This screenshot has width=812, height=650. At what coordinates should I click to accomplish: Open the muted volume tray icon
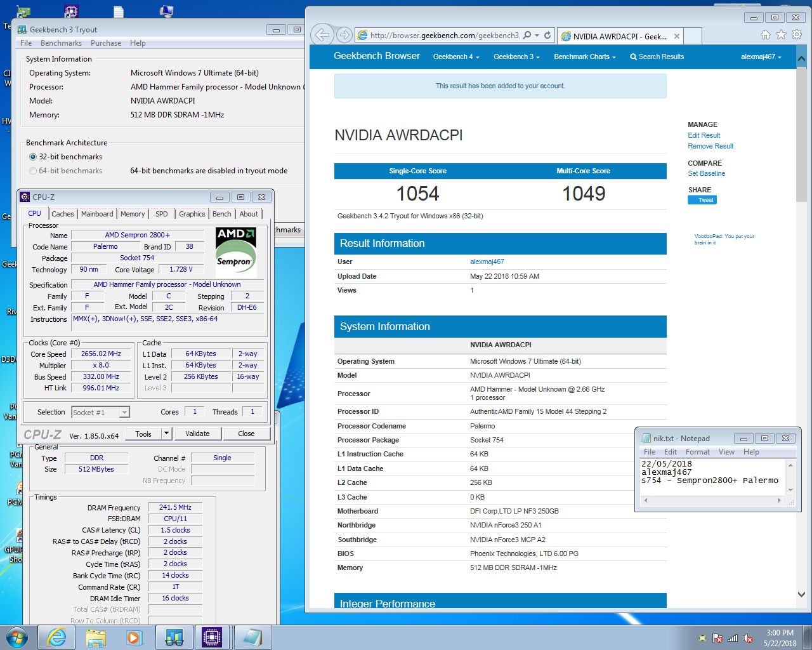tap(748, 638)
